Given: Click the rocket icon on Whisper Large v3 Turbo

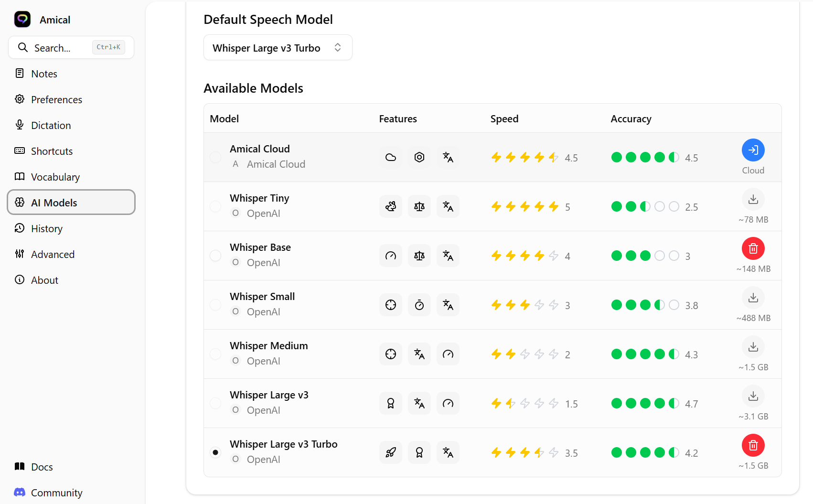Looking at the screenshot, I should pyautogui.click(x=391, y=452).
